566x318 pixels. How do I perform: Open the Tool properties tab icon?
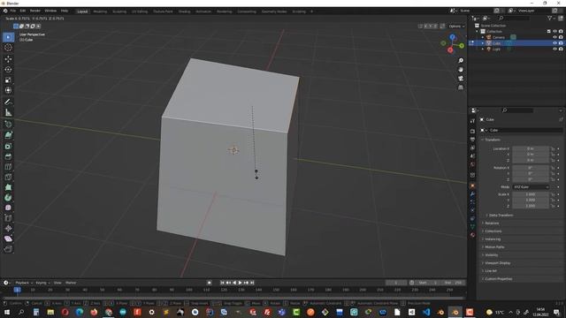tap(472, 121)
